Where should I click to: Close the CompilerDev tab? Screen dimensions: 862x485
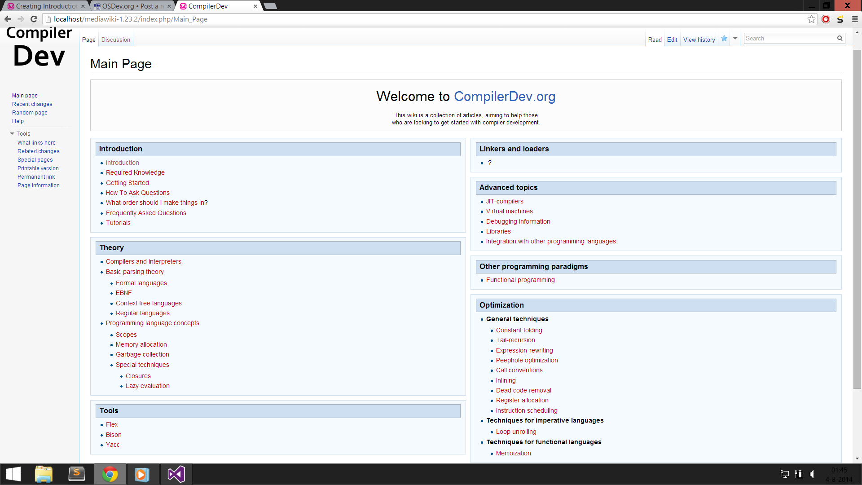(255, 6)
